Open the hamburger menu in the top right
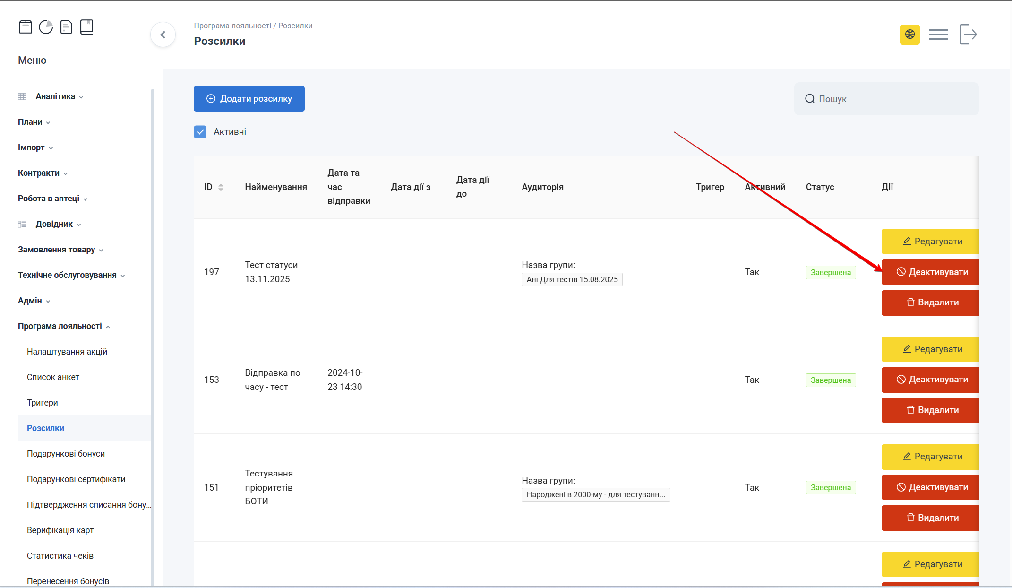The image size is (1012, 588). pyautogui.click(x=938, y=35)
